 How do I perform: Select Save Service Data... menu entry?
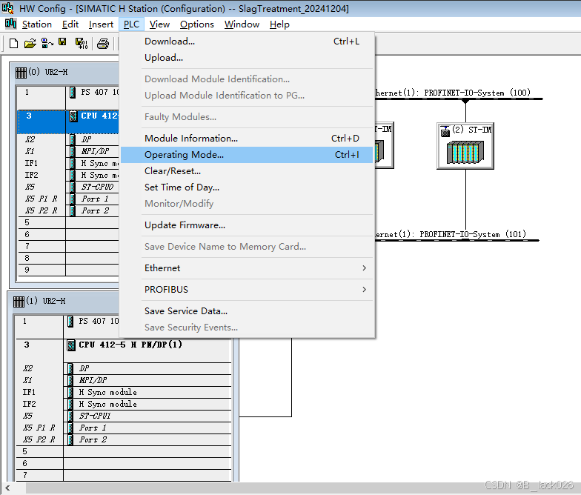(246, 311)
